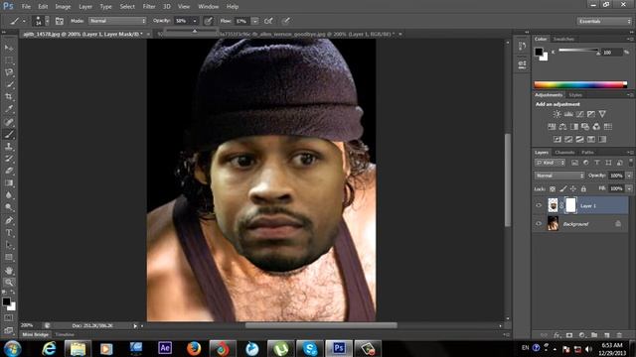The width and height of the screenshot is (636, 357).
Task: Toggle the Brush panel button
Action: tap(60, 21)
